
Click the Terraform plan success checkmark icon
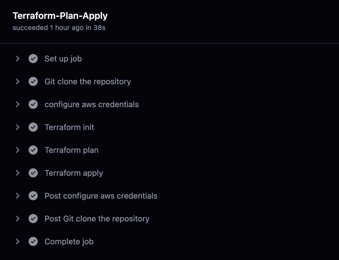click(33, 150)
